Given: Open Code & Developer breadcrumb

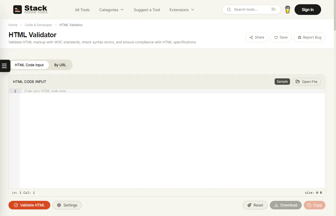Looking at the screenshot, I should [x=39, y=25].
